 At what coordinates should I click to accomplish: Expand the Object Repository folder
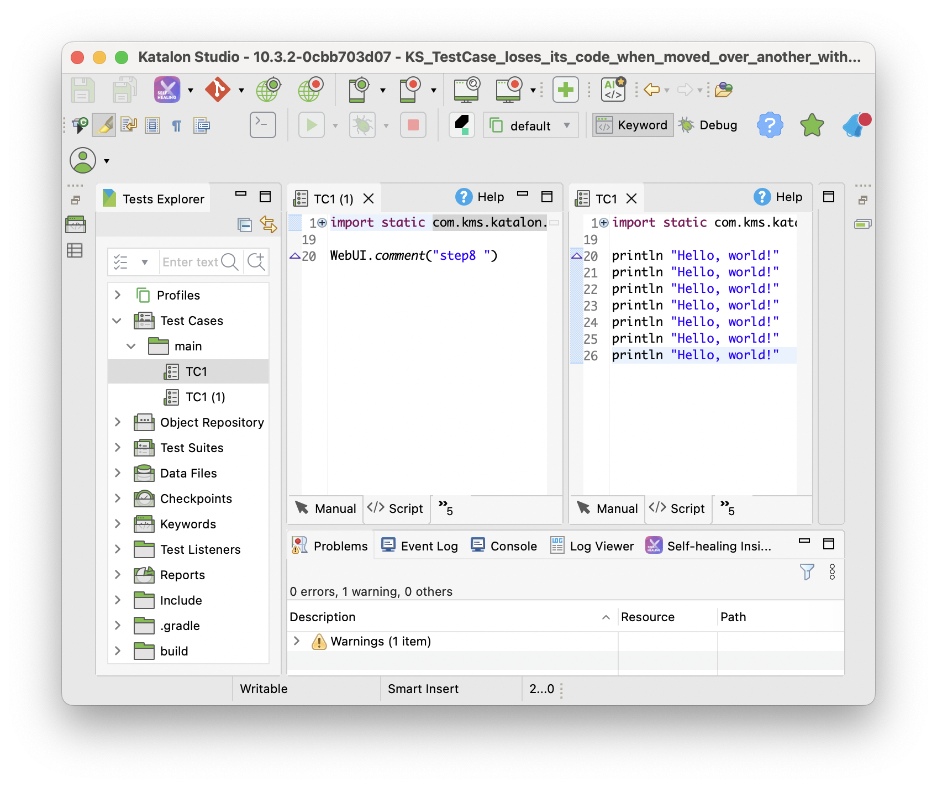118,422
